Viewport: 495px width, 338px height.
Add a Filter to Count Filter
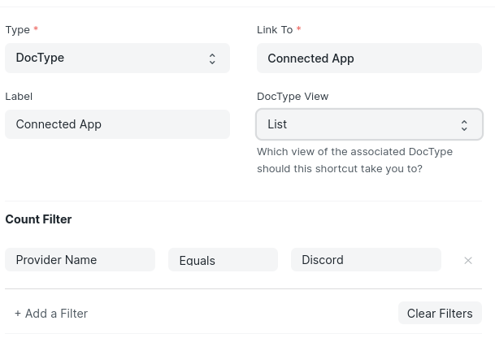(51, 314)
